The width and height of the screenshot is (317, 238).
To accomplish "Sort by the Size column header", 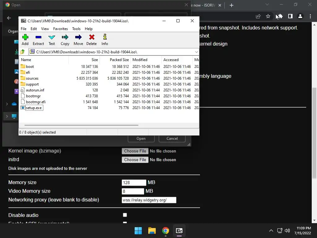I will click(84, 60).
